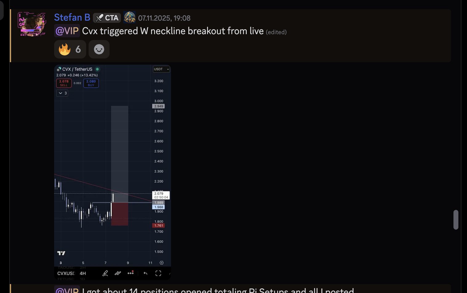Click the CVX coin pair icon
The height and width of the screenshot is (293, 467).
(59, 69)
